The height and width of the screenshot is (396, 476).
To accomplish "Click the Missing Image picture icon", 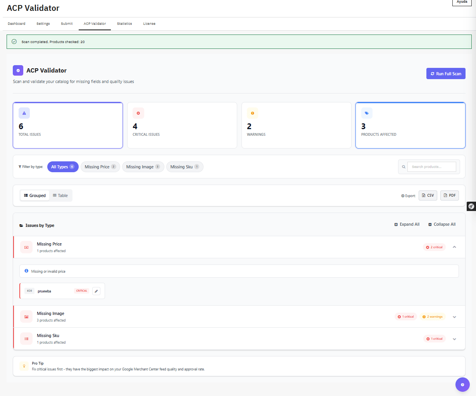I will click(26, 316).
